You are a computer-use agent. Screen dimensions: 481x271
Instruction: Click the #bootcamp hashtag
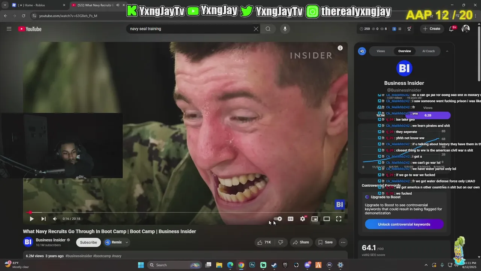(x=102, y=256)
